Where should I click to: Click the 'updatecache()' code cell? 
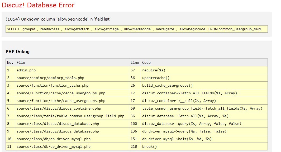tap(204, 78)
